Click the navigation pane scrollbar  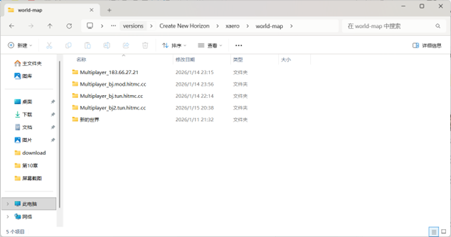(59, 134)
